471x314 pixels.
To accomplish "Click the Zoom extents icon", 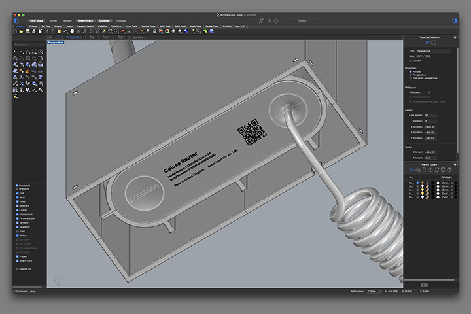I will pos(97,31).
